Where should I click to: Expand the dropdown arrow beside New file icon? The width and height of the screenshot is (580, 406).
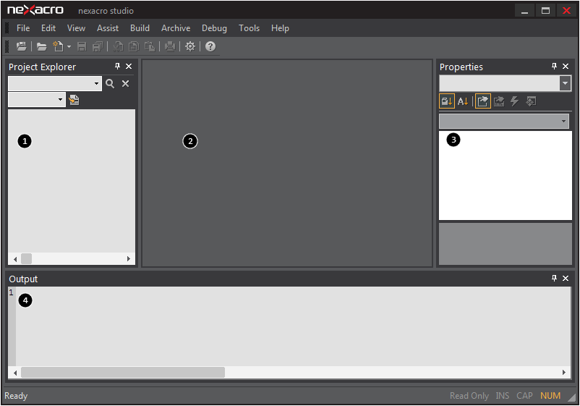69,47
